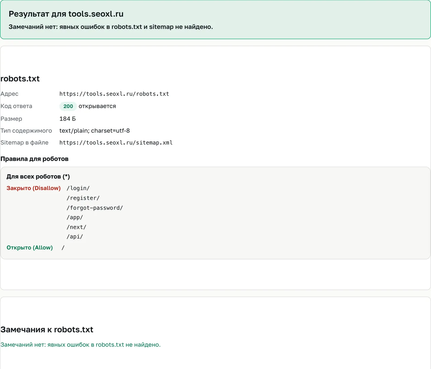Click the 'Адрес' label
The width and height of the screenshot is (431, 369).
pos(9,94)
